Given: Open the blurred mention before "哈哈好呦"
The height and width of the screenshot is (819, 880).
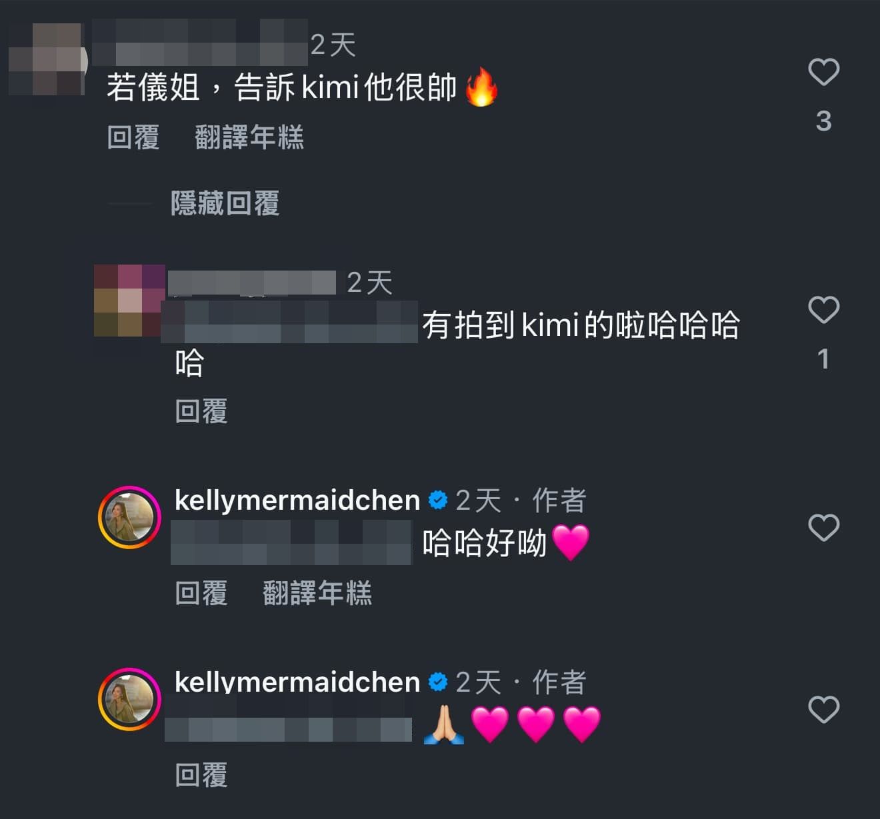Looking at the screenshot, I should click(x=292, y=542).
